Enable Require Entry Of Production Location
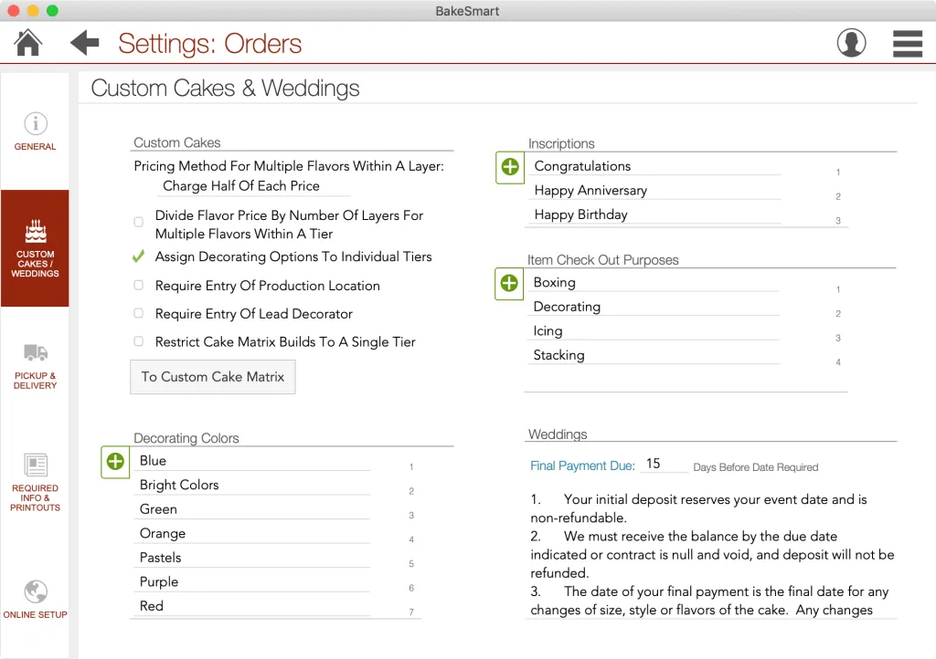 [x=138, y=286]
